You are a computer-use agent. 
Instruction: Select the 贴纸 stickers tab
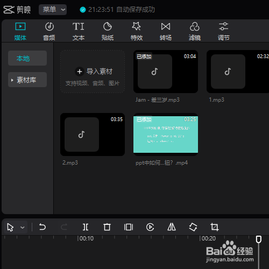pos(108,32)
